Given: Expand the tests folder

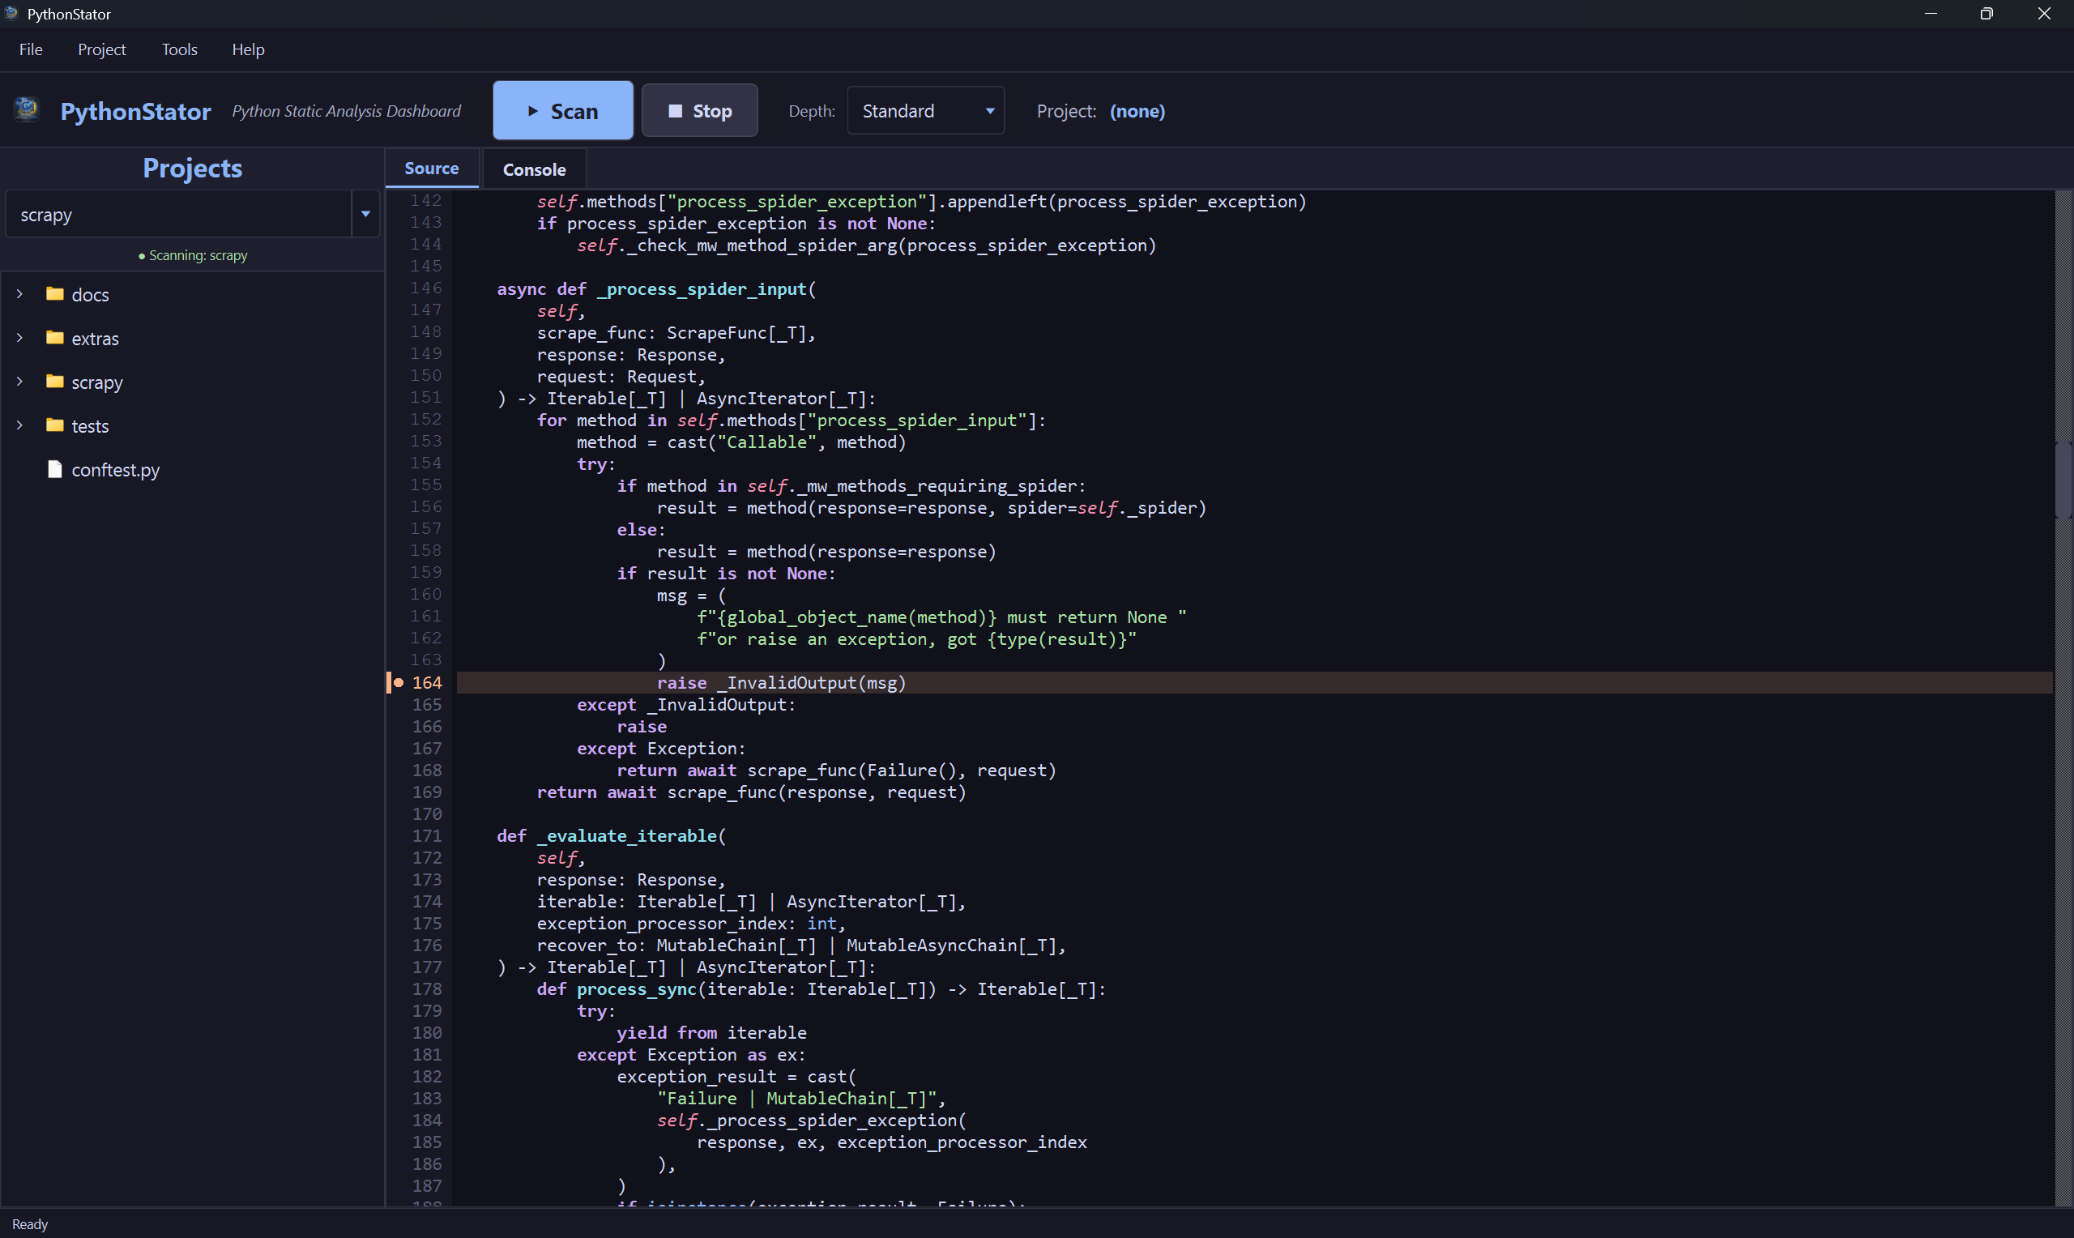Looking at the screenshot, I should [x=19, y=425].
